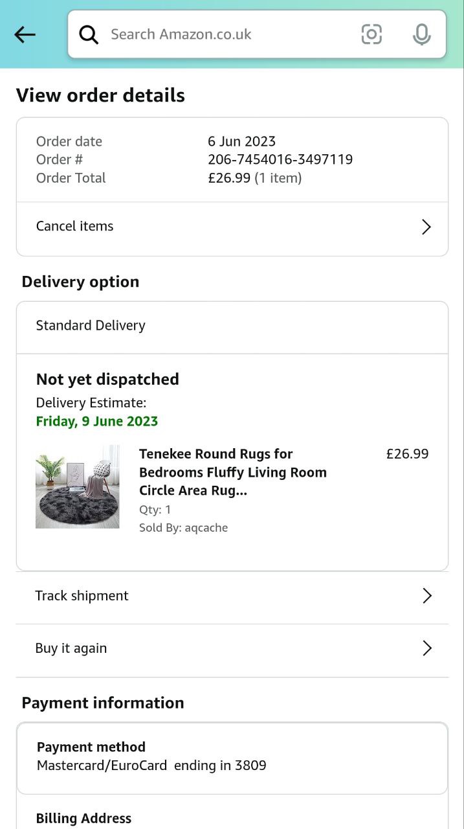Click the Sold By aqcache seller text
The width and height of the screenshot is (464, 829).
coord(183,528)
